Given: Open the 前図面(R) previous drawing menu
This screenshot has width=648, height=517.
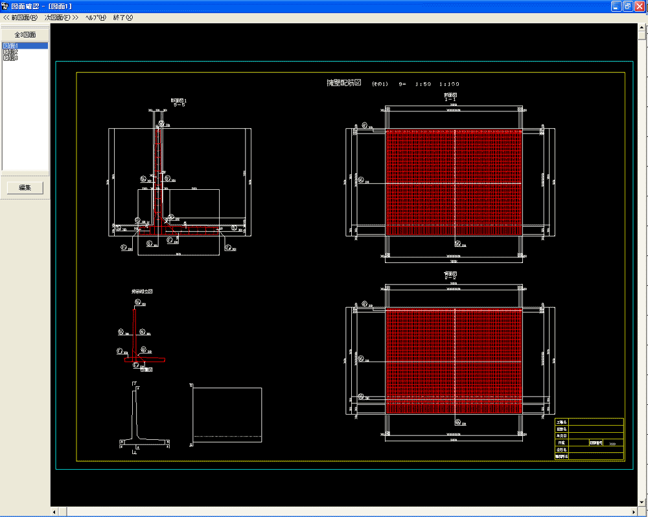Looking at the screenshot, I should pos(20,17).
